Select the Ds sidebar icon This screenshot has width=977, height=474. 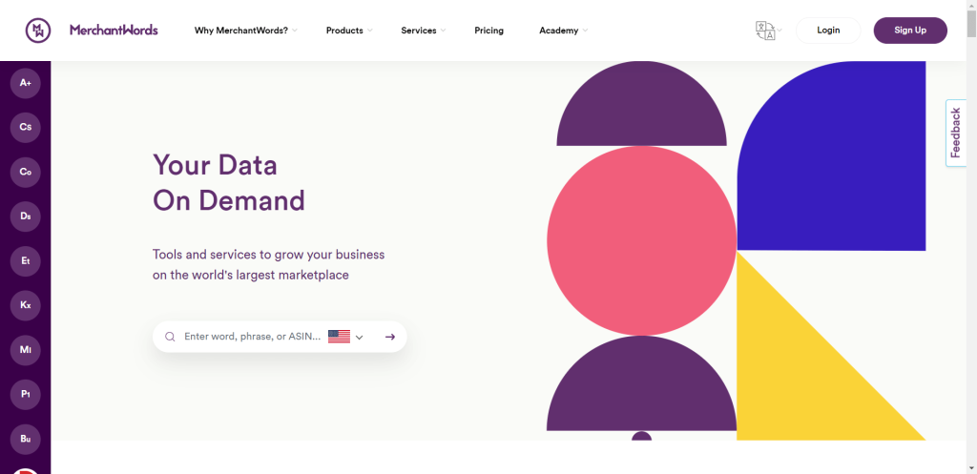coord(26,216)
